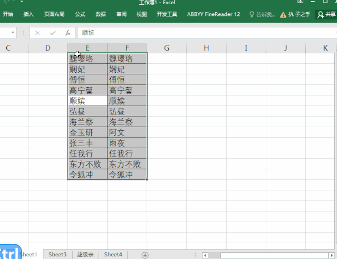
Task: Click the cancel (X) icon in formula bar
Action: pyautogui.click(x=37, y=33)
